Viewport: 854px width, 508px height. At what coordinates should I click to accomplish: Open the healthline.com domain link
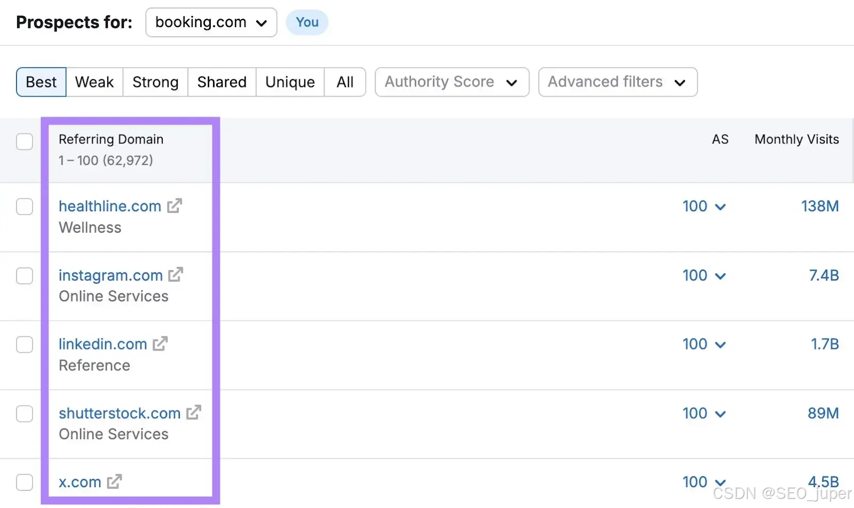click(x=110, y=206)
